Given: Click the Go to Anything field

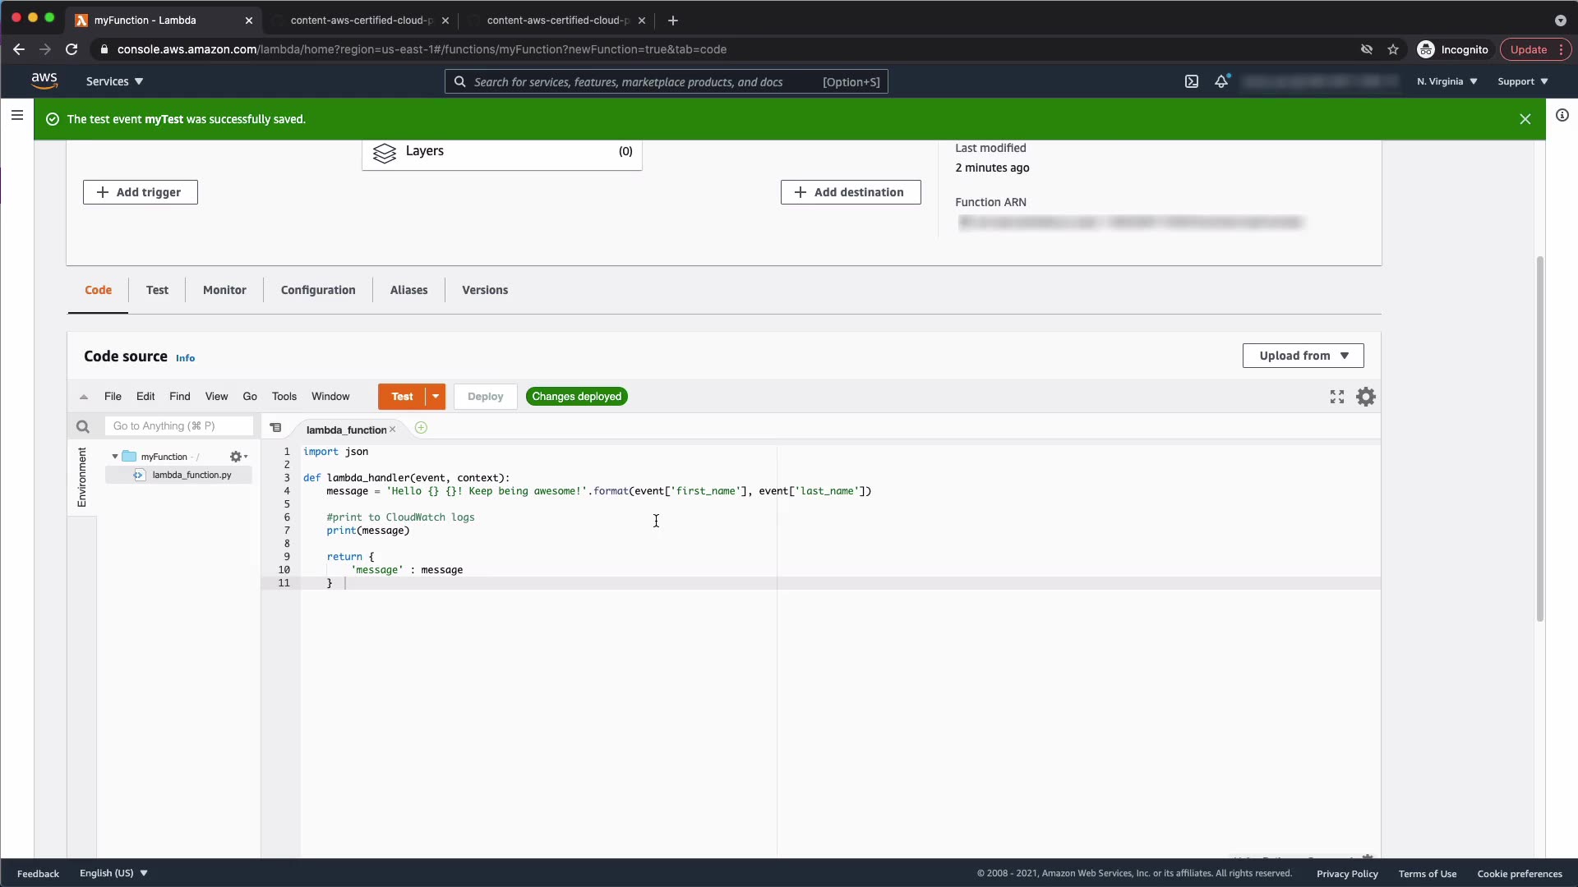Looking at the screenshot, I should 178,426.
